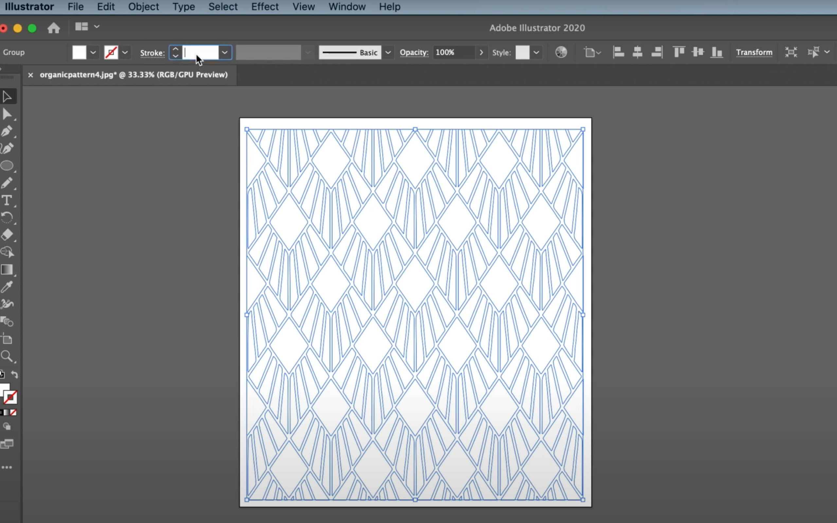Expand the Stroke weight dropdown
The height and width of the screenshot is (523, 837).
(x=225, y=53)
